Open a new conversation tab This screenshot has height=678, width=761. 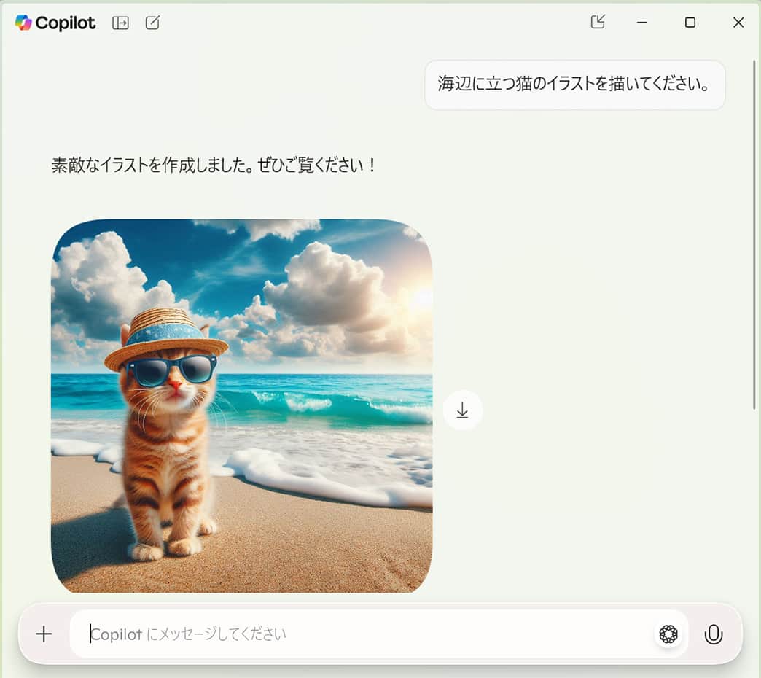[152, 23]
